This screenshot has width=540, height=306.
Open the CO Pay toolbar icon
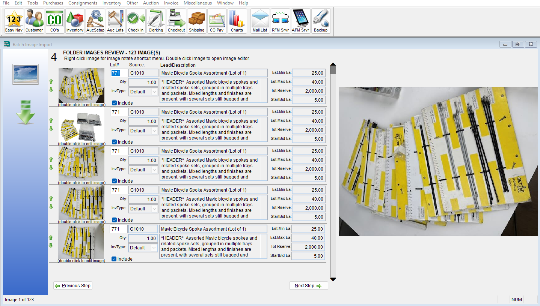(217, 21)
